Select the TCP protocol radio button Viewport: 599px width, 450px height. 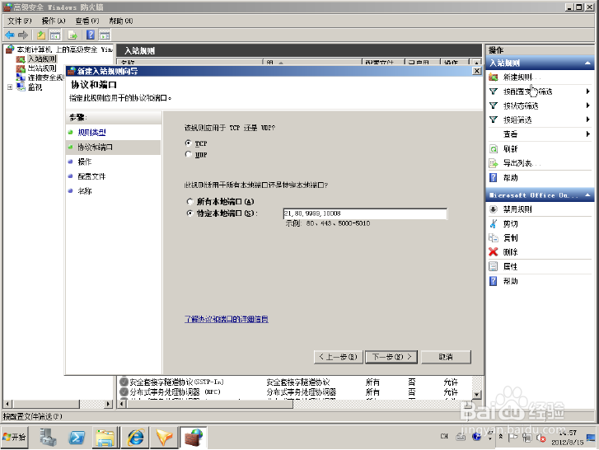pos(188,143)
